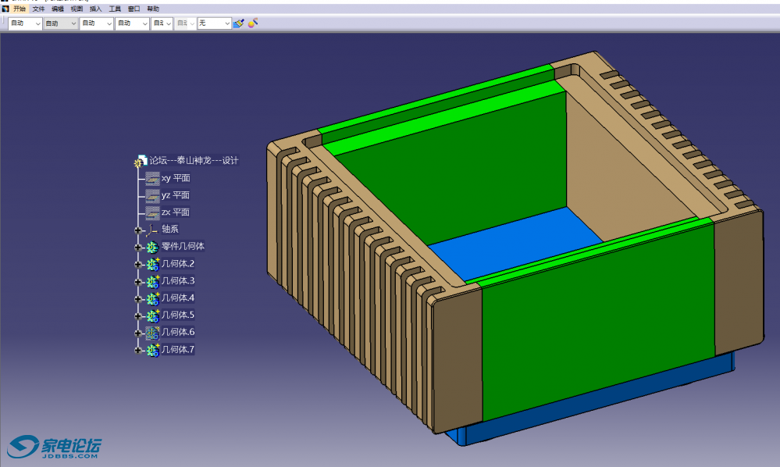
Task: Open the 开始 menu
Action: coord(20,9)
